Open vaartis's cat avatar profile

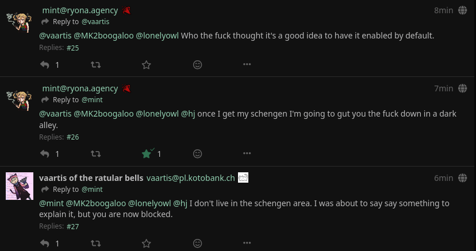click(x=20, y=186)
